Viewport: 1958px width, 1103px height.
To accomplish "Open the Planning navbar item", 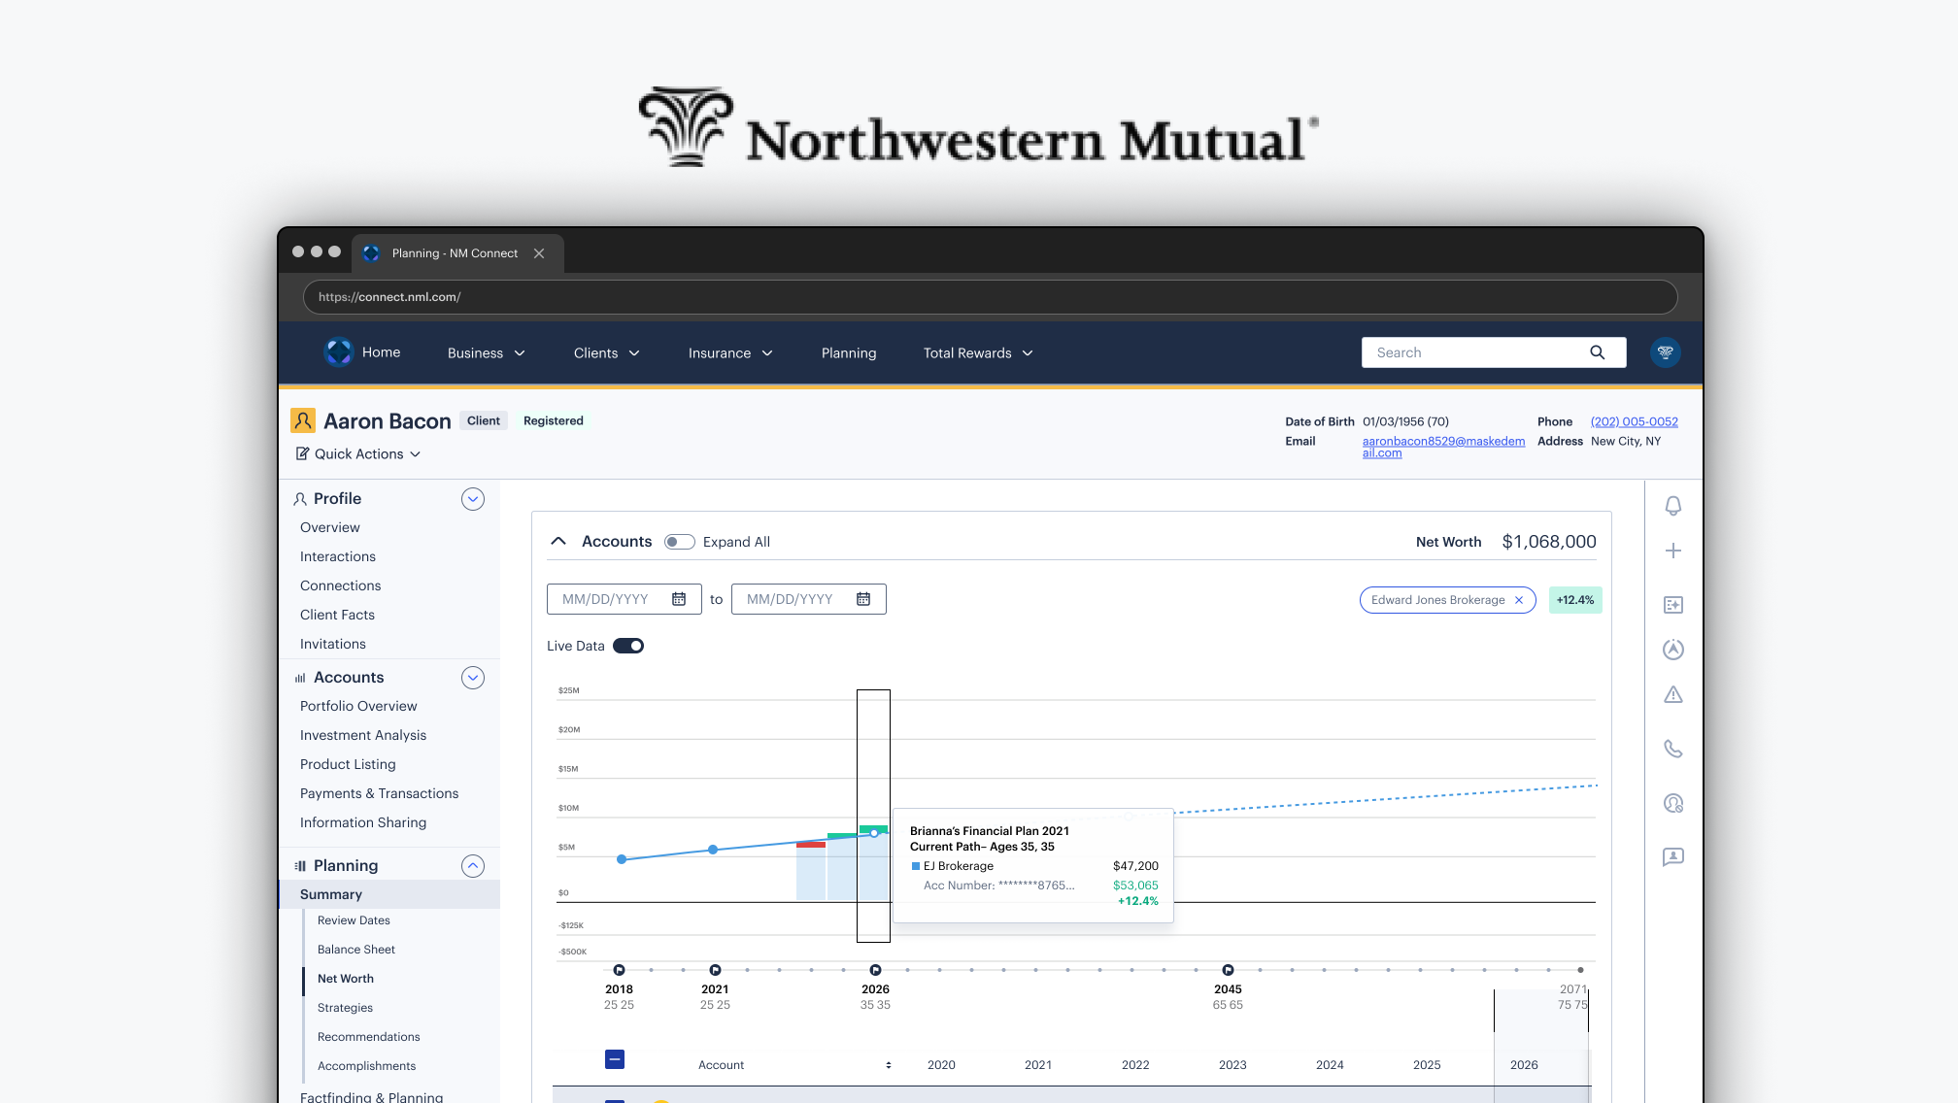I will pyautogui.click(x=849, y=353).
